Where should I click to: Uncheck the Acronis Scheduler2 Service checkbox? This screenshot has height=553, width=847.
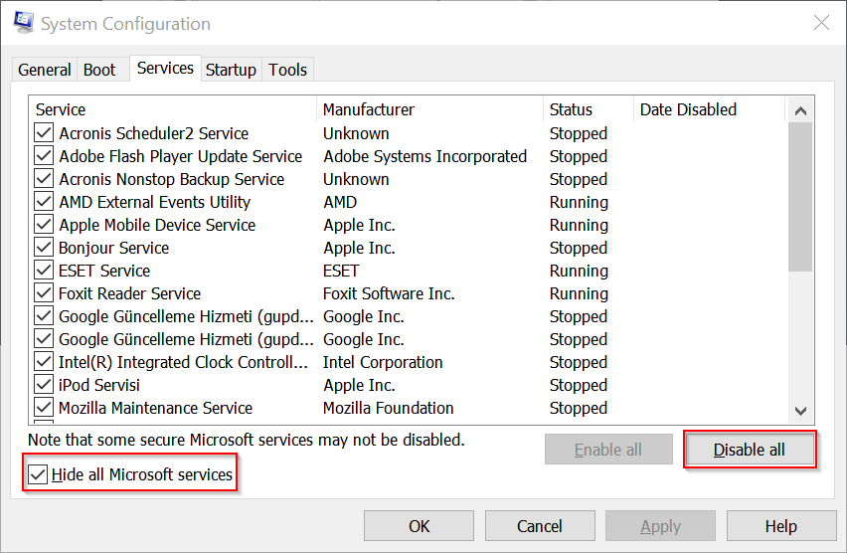pos(44,133)
